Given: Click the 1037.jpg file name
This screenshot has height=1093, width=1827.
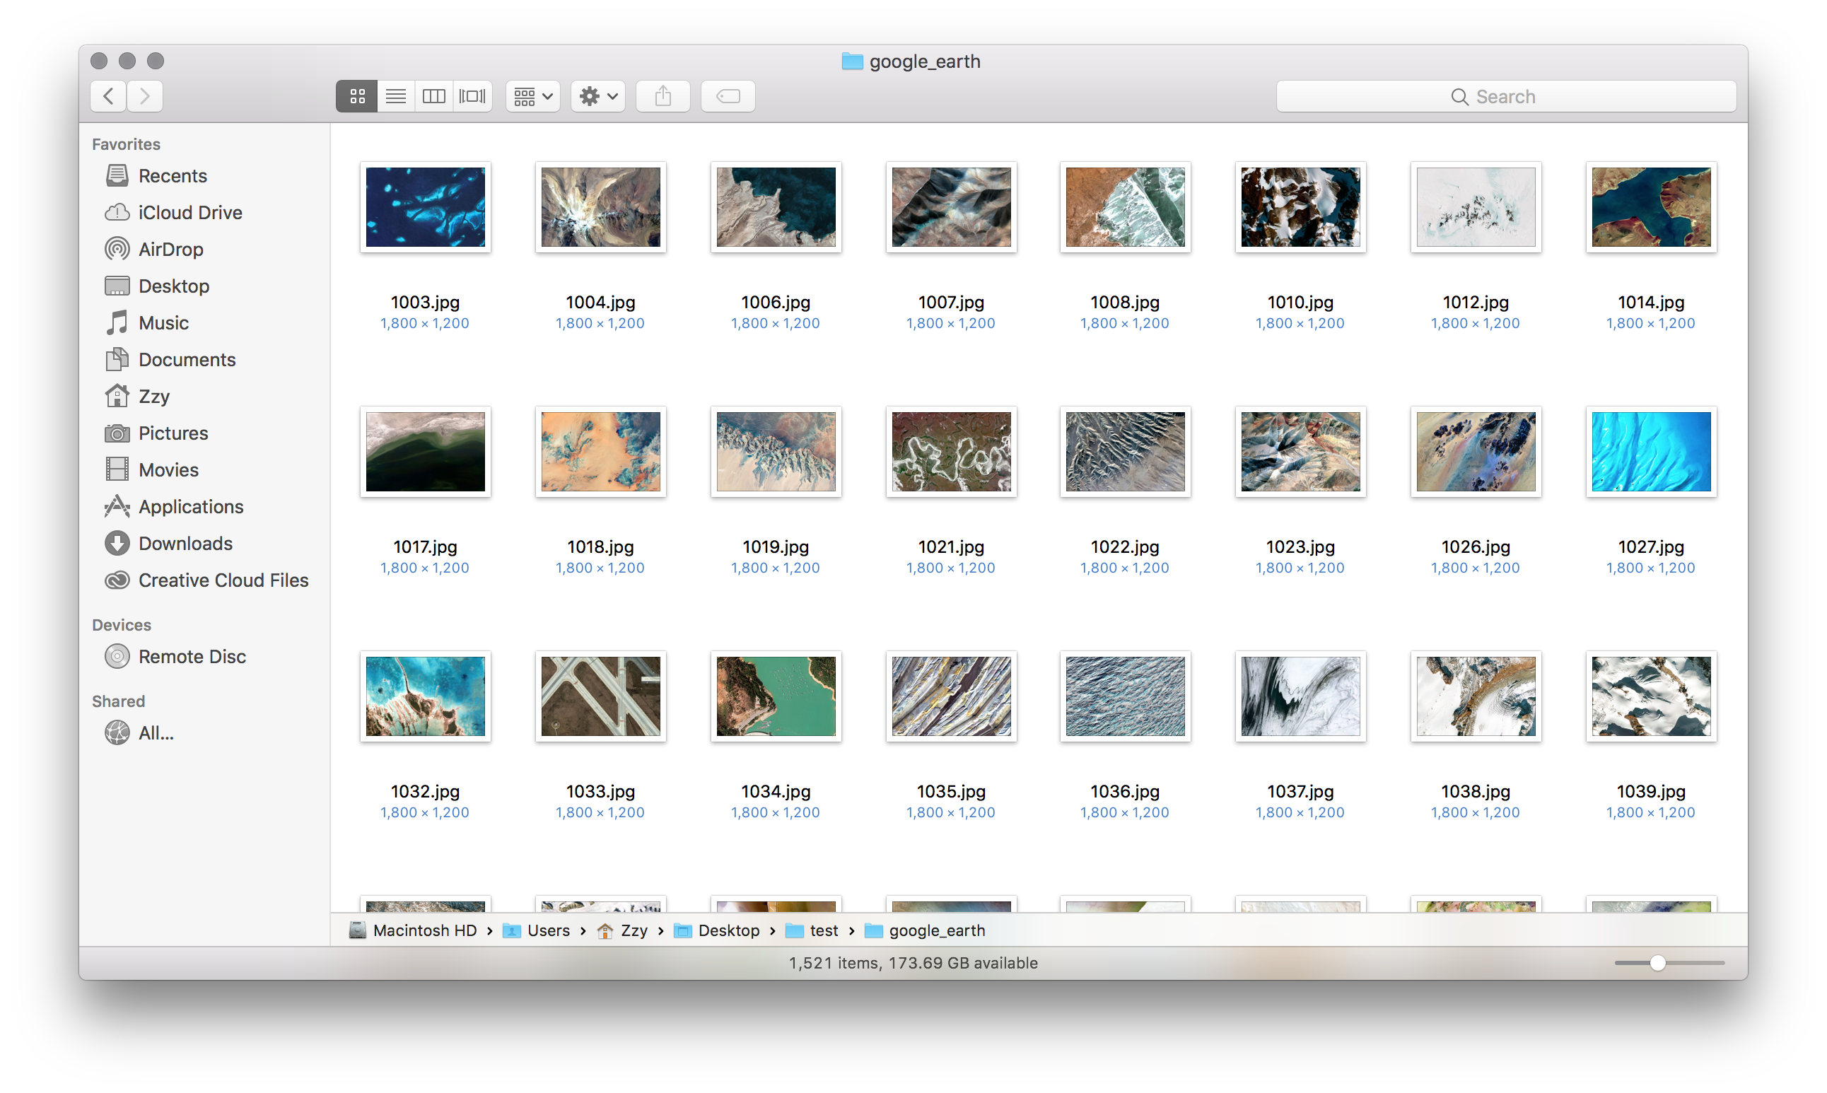Looking at the screenshot, I should (1300, 792).
